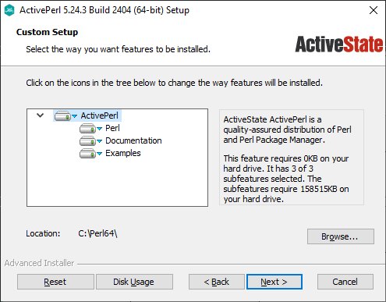
Task: Open the Disk Usage dialog
Action: pyautogui.click(x=134, y=282)
